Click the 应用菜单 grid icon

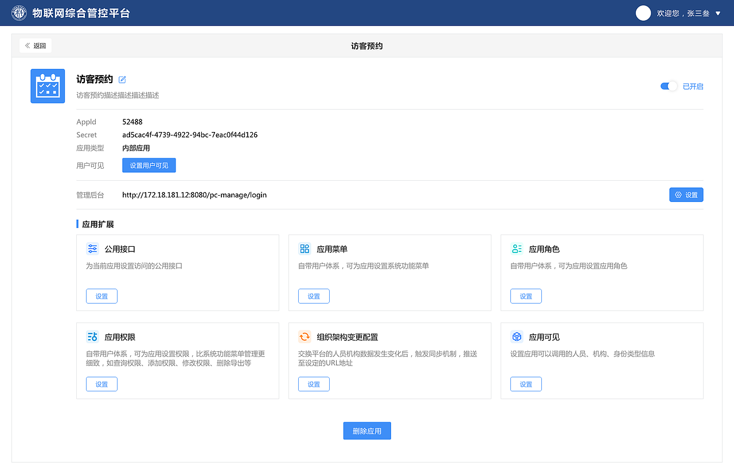tap(304, 248)
